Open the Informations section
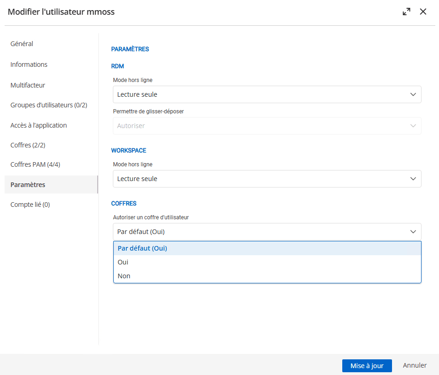Screen dimensions: 439x375 click(29, 64)
